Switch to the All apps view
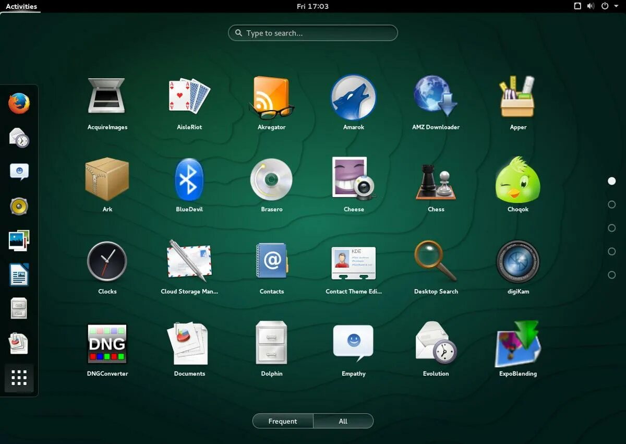 click(343, 421)
